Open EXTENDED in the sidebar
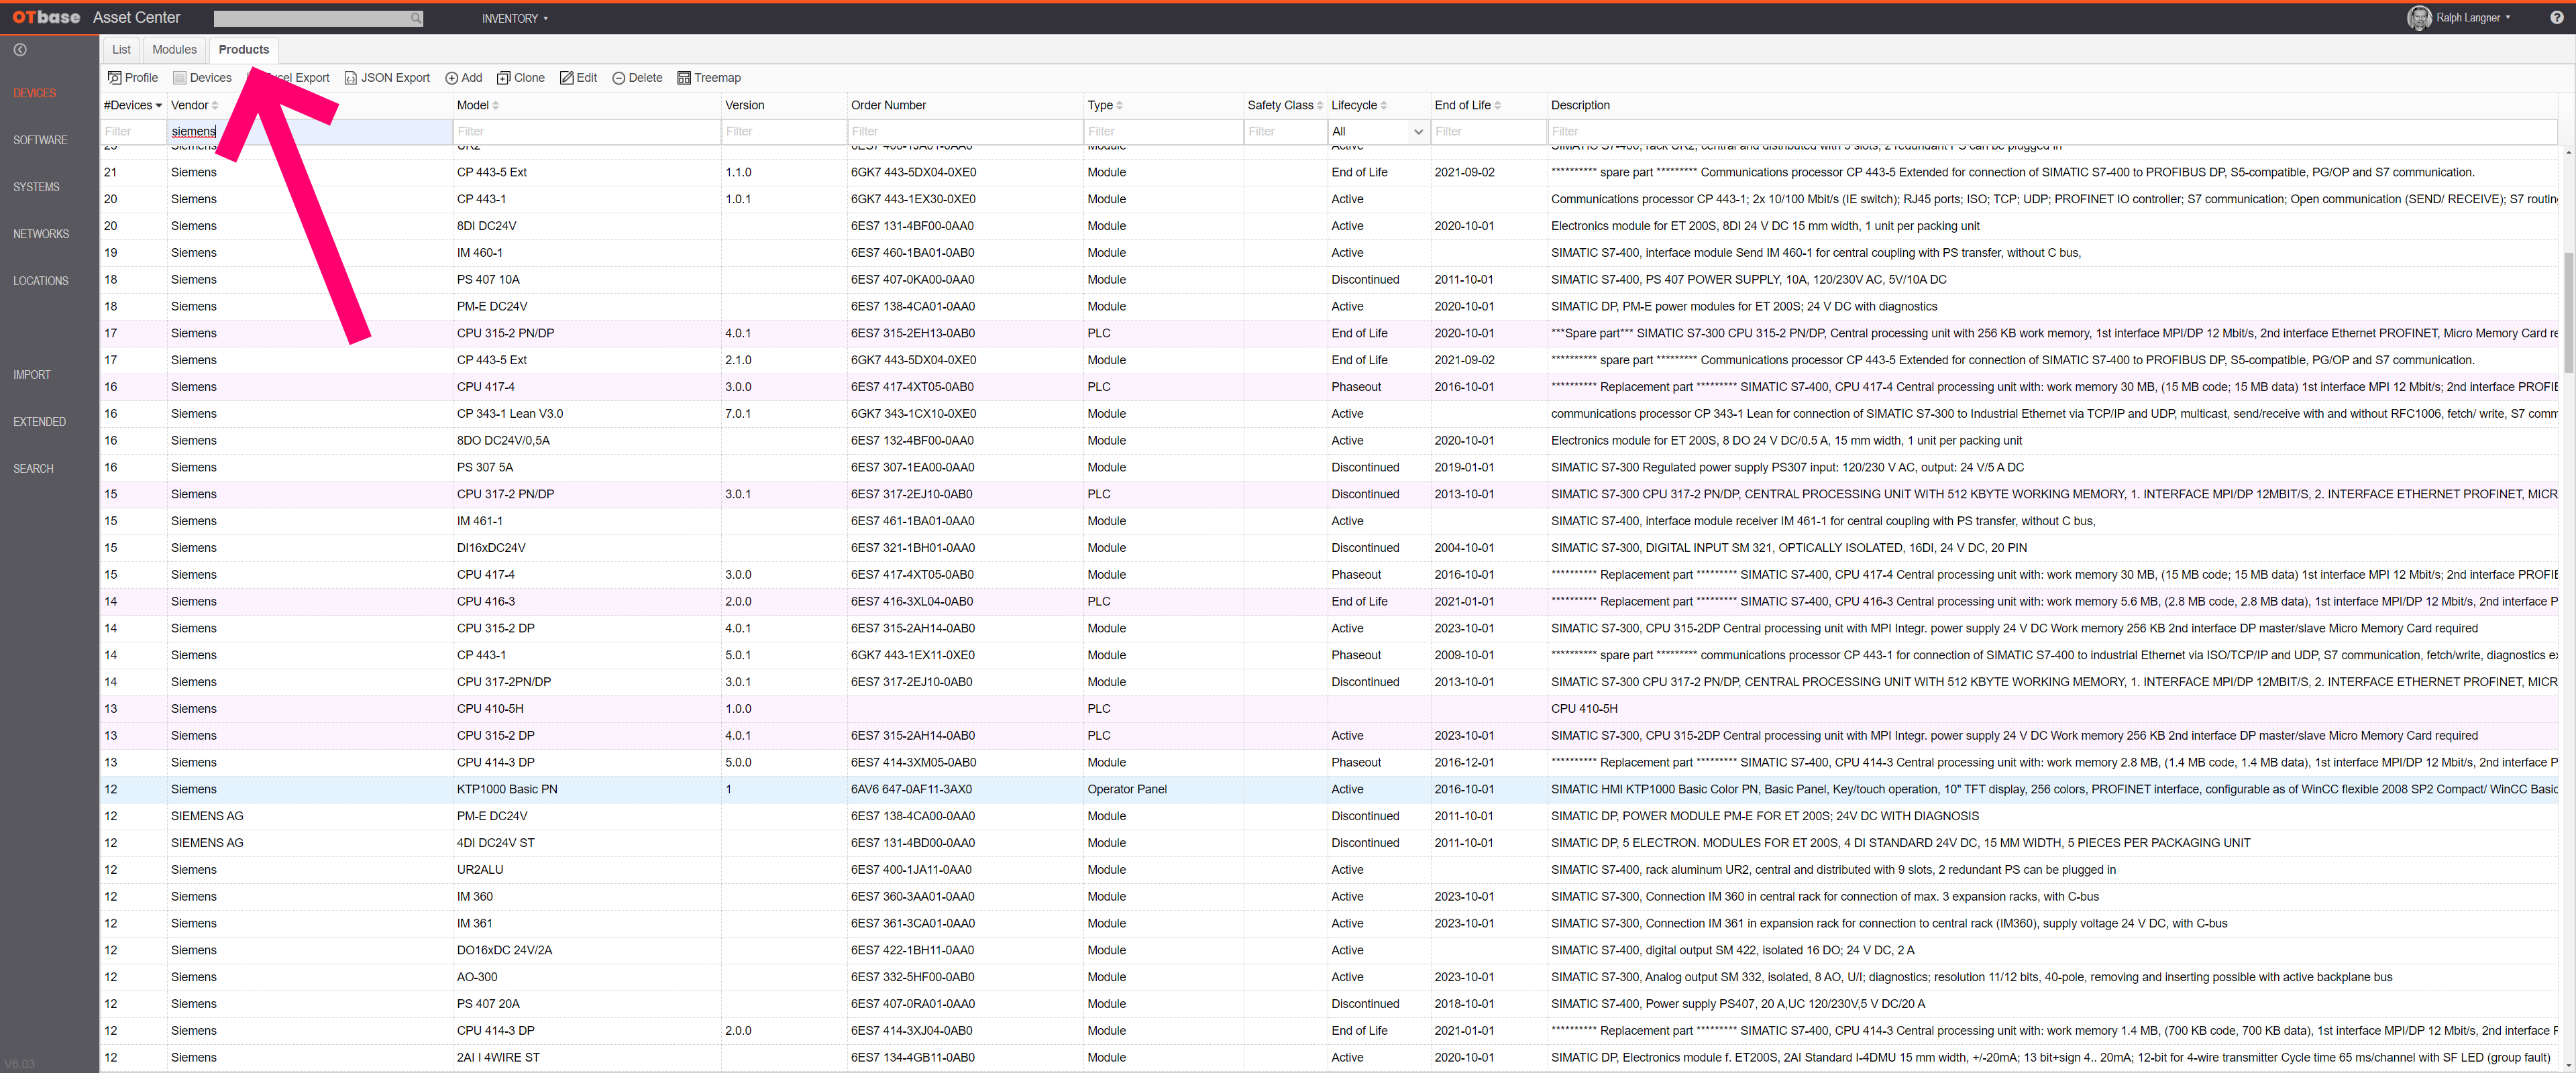Screen dimensions: 2576x1073 40,422
